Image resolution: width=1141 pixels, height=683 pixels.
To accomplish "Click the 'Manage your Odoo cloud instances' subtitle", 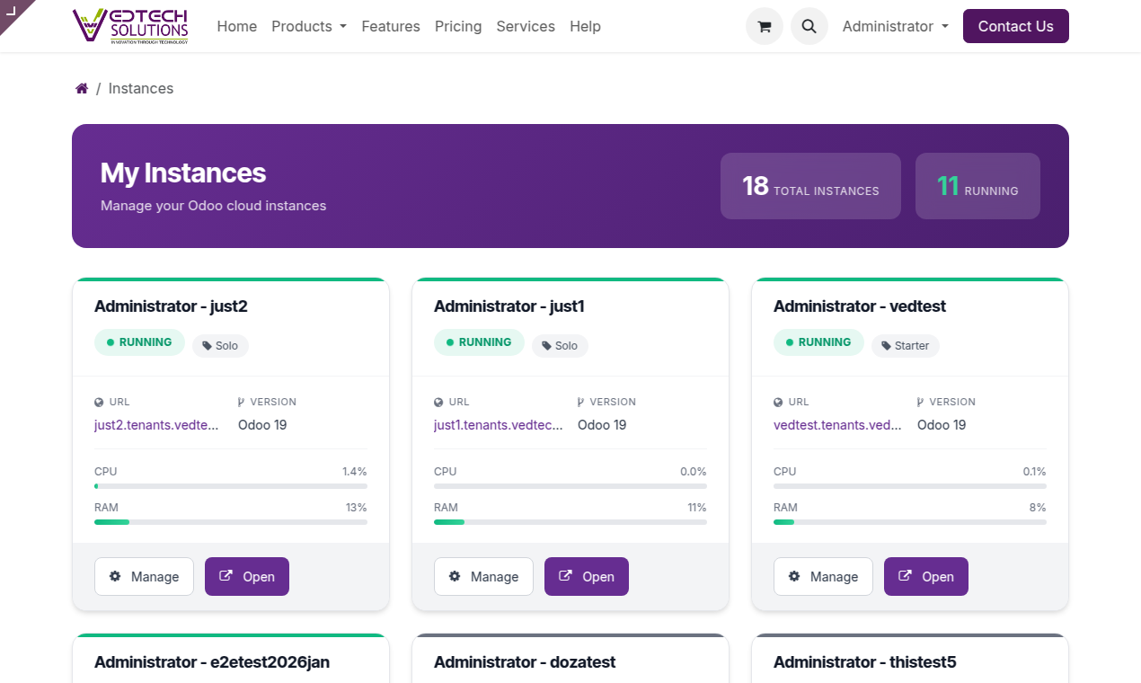I will point(213,206).
